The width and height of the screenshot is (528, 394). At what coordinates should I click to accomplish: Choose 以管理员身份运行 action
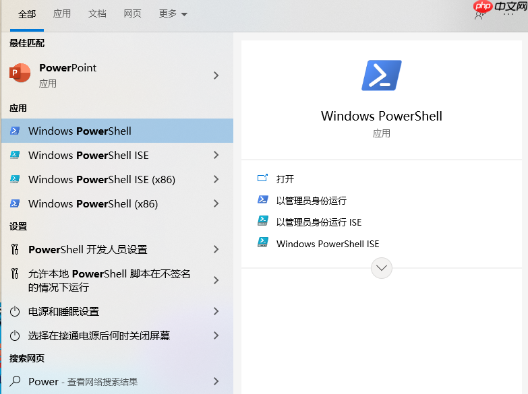click(x=312, y=201)
